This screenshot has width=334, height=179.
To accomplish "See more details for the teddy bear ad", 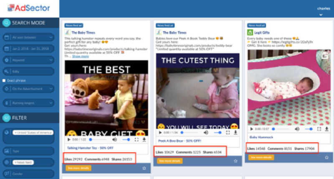I will 170,161.
